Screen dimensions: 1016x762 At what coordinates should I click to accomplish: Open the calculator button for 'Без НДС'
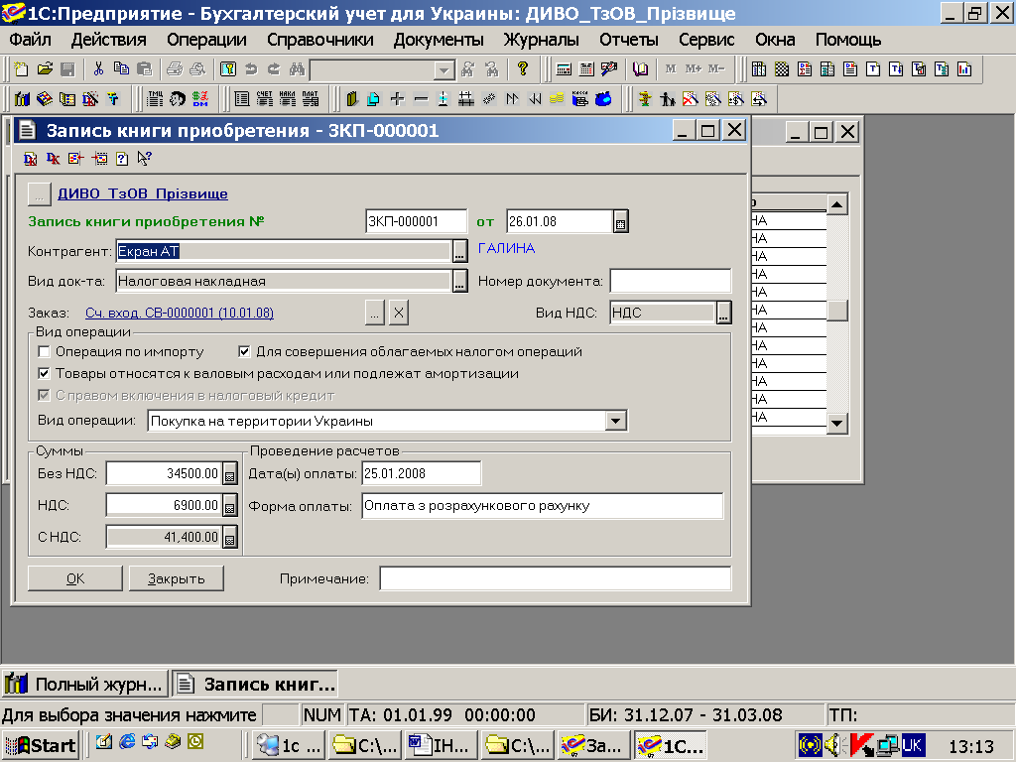[x=229, y=473]
